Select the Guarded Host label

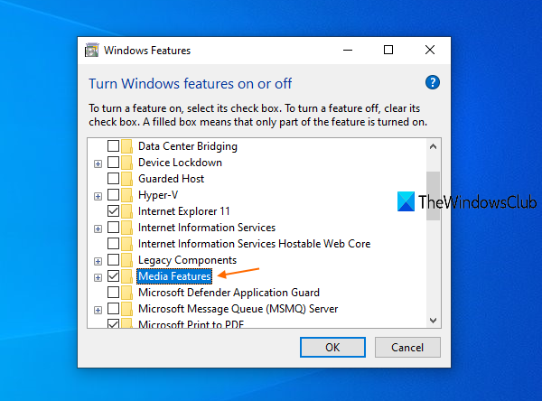pos(171,179)
